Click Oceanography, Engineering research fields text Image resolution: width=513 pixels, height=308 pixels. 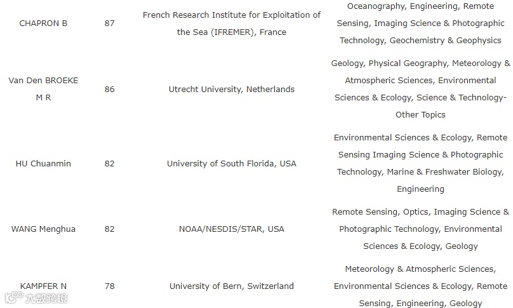[x=420, y=23]
